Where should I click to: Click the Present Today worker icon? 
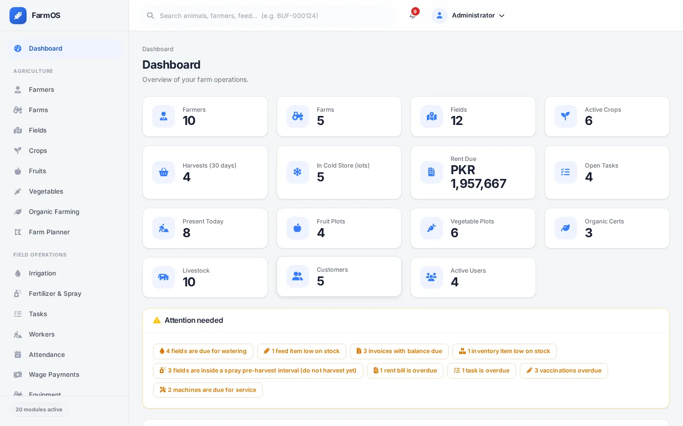coord(164,228)
